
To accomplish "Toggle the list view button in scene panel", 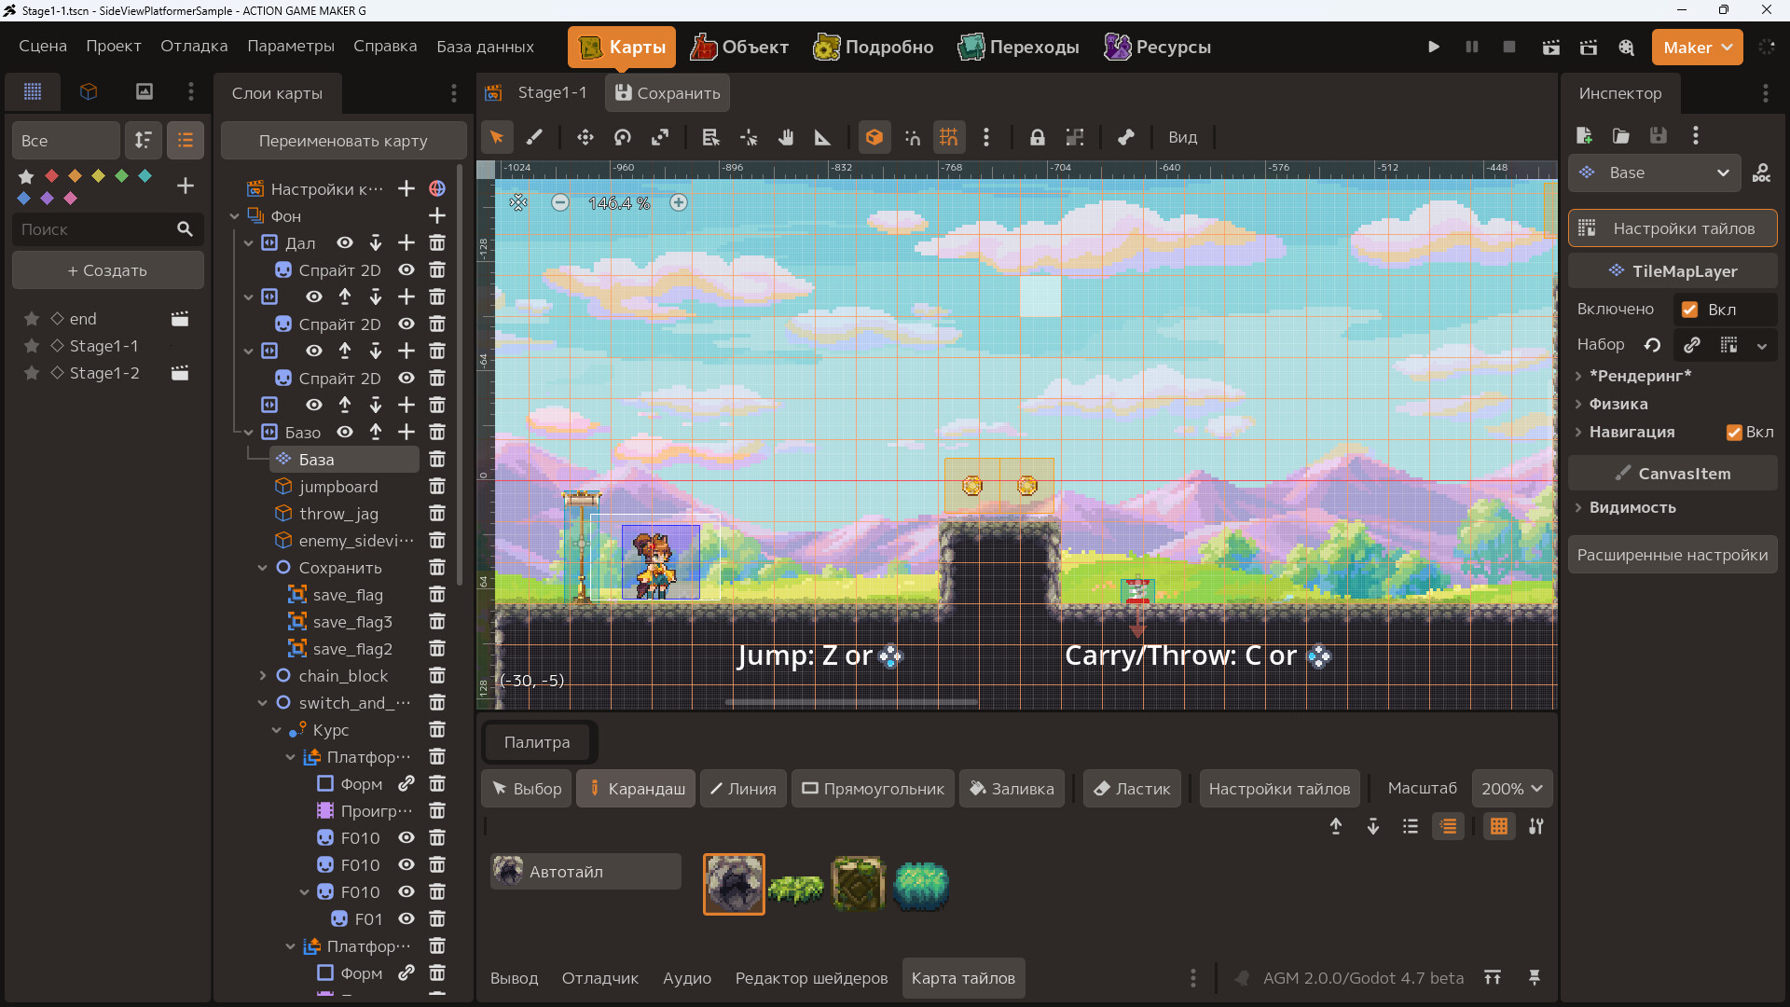I will pos(186,141).
